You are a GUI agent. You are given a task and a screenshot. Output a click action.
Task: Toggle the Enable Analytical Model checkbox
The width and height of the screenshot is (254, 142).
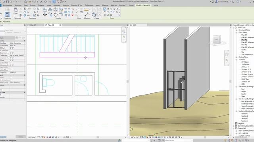(11, 80)
